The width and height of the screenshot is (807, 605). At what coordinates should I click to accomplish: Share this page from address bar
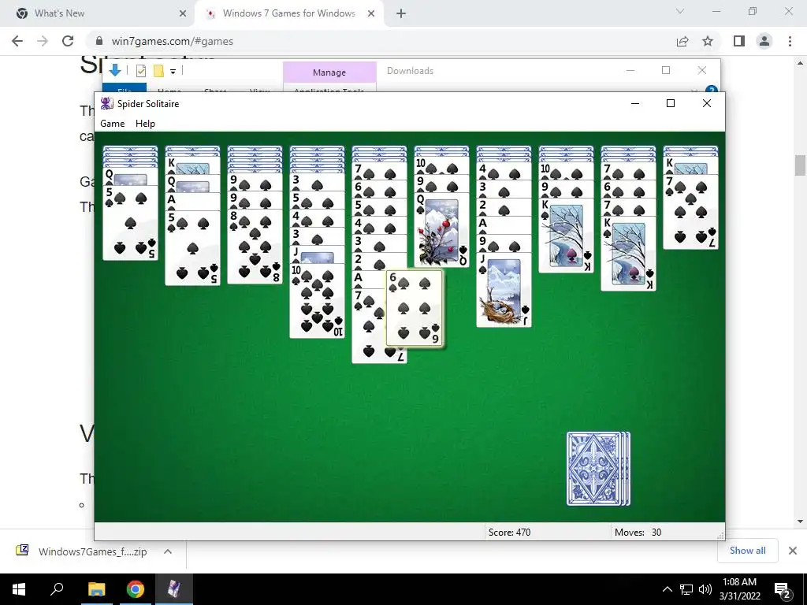pyautogui.click(x=682, y=41)
